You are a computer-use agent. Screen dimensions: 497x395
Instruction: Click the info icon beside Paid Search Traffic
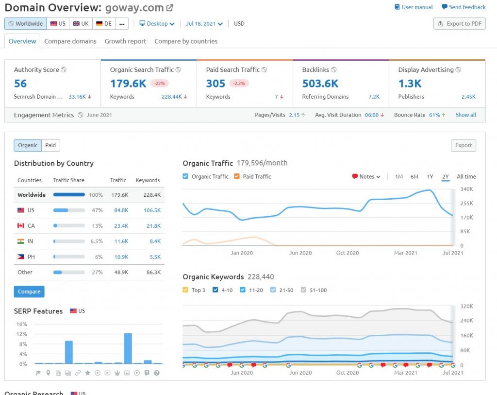[264, 69]
